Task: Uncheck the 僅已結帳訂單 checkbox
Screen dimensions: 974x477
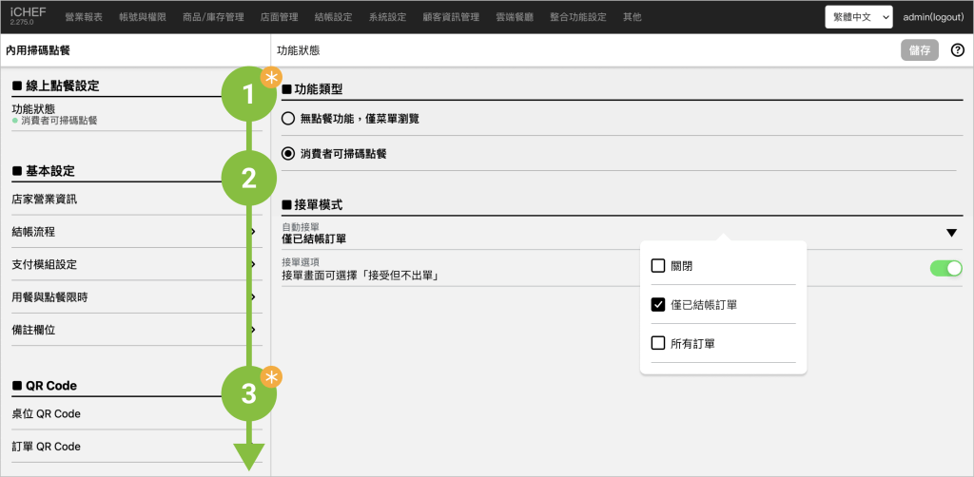Action: [x=657, y=305]
